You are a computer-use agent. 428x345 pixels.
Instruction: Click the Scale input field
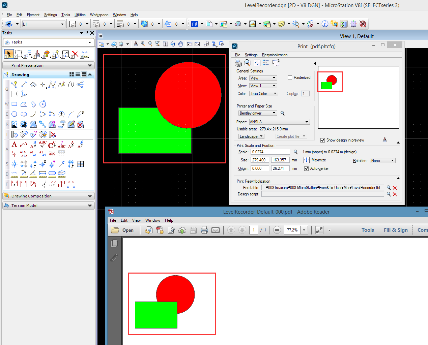point(270,152)
